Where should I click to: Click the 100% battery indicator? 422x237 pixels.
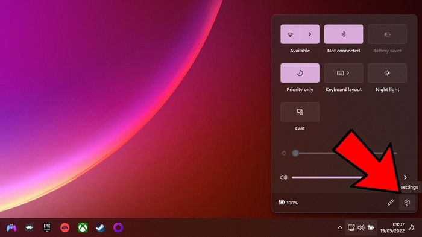288,203
